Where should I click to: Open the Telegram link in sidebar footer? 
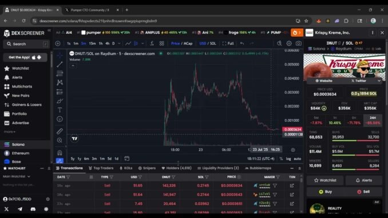(x=20, y=209)
